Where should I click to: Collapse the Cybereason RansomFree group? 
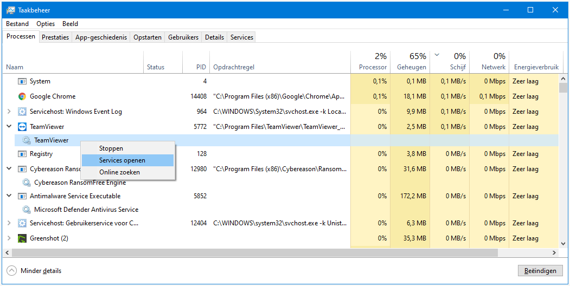click(9, 169)
